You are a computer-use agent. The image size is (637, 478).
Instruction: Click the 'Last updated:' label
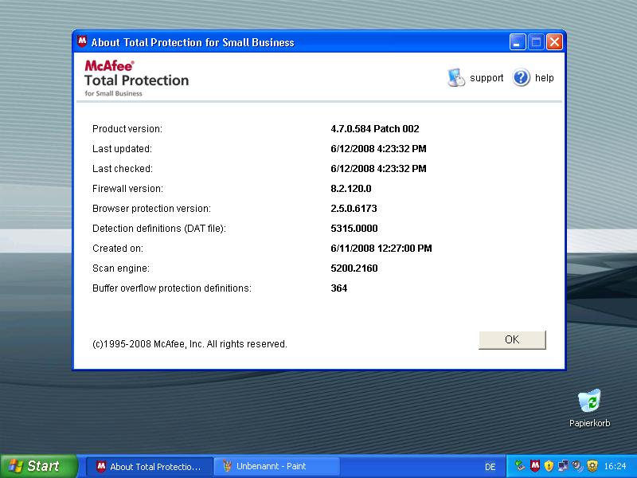tap(122, 149)
